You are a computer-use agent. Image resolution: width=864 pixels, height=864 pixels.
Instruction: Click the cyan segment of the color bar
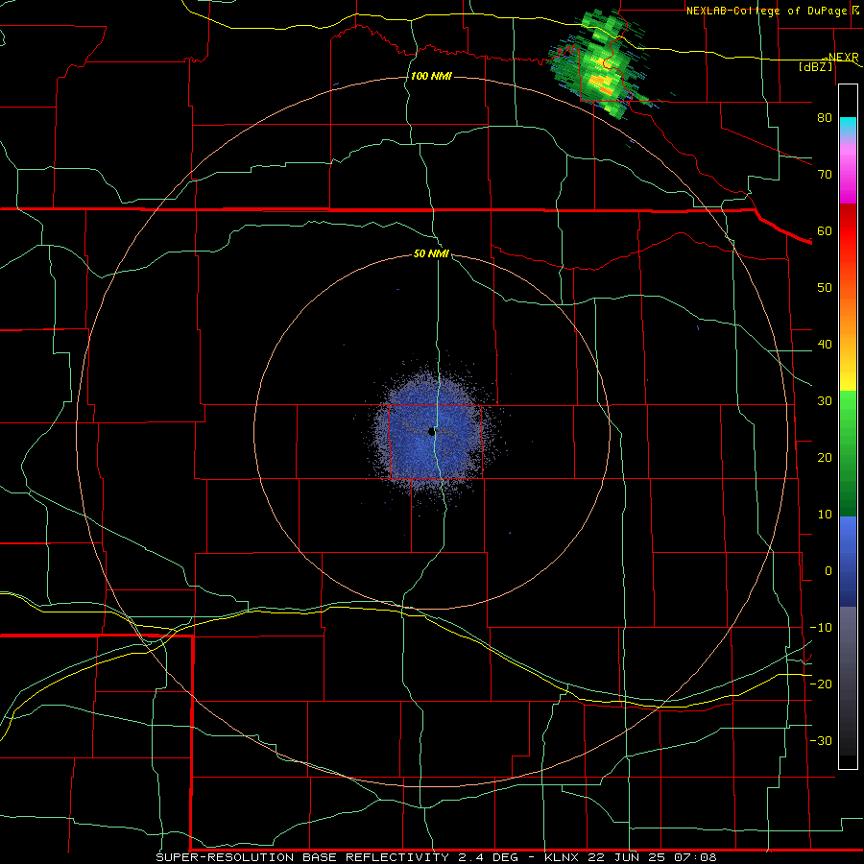pos(848,127)
